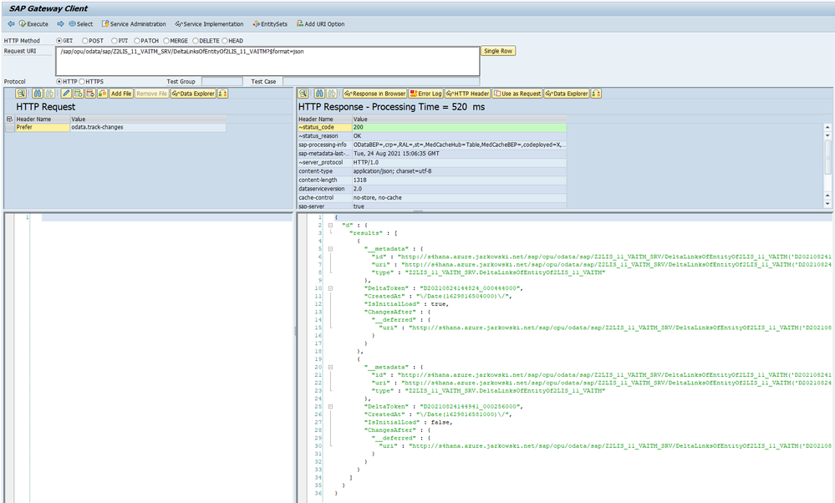Click the delete row icon in the HTTP Request toolbar

(89, 94)
